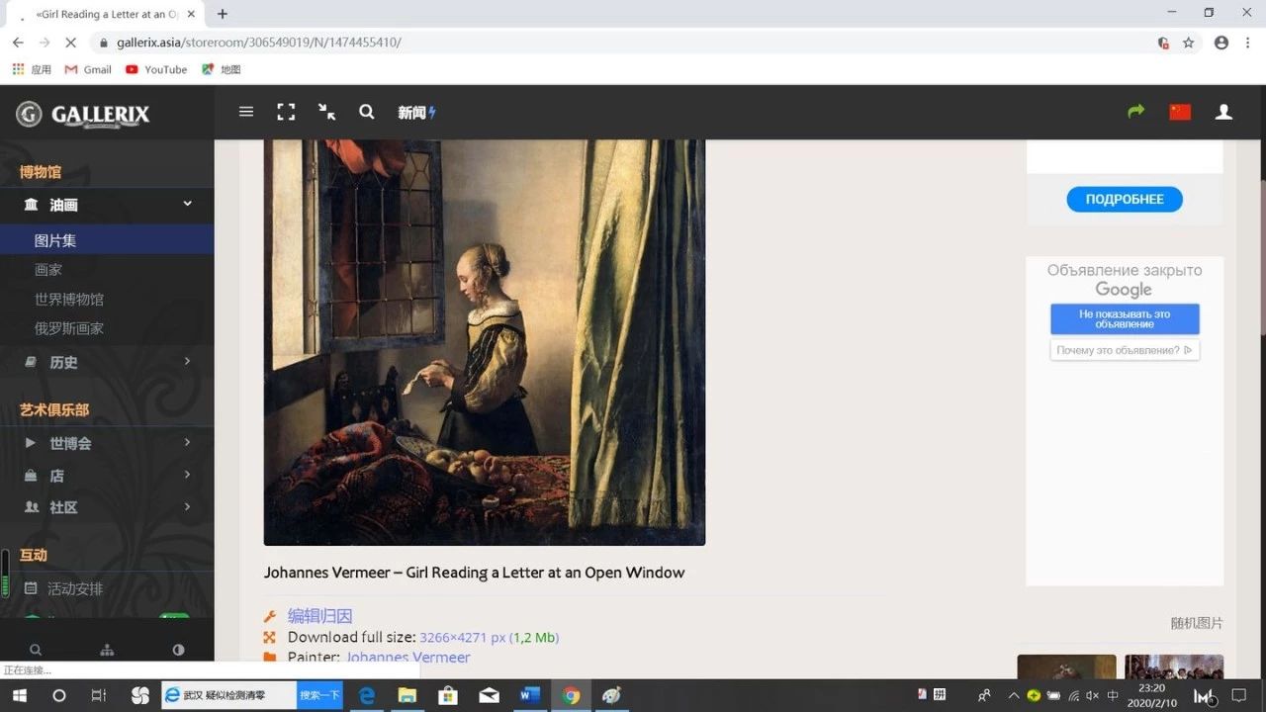Open Microsoft Word from taskbar

click(x=529, y=695)
